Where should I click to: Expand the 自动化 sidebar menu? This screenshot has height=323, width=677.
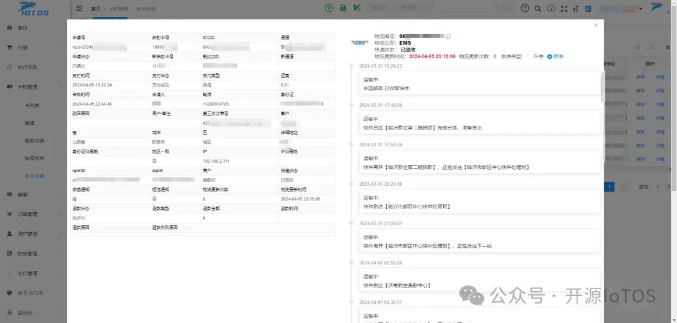[x=34, y=312]
